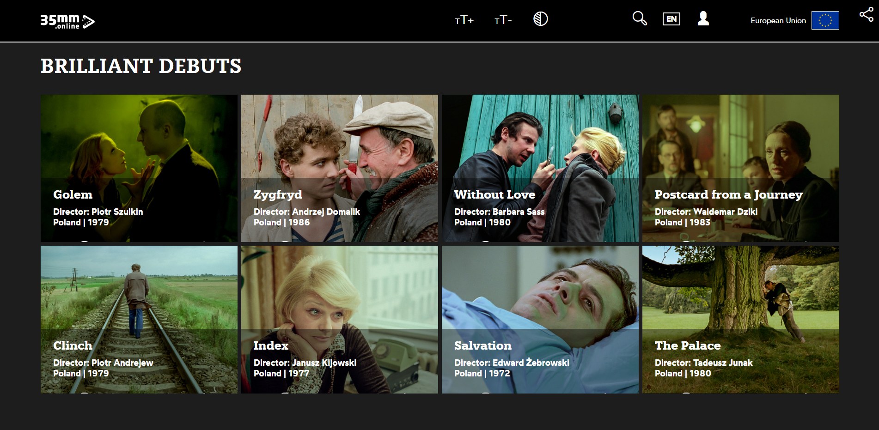Click the 35mm.online logo

67,21
